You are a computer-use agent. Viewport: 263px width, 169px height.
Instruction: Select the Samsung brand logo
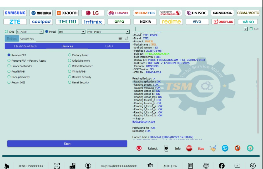click(15, 13)
